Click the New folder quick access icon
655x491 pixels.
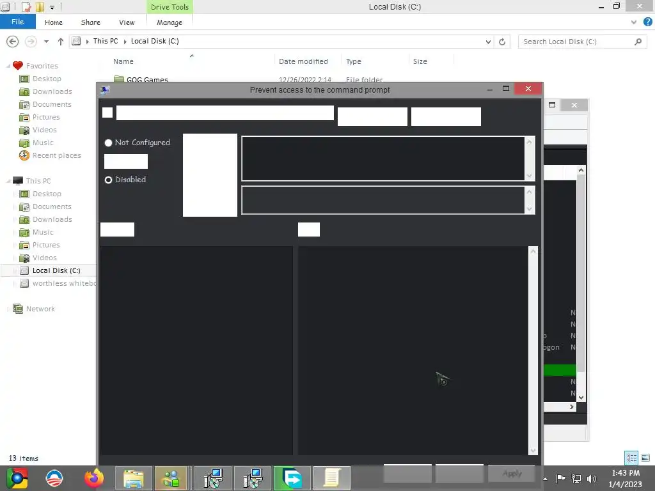coord(40,6)
